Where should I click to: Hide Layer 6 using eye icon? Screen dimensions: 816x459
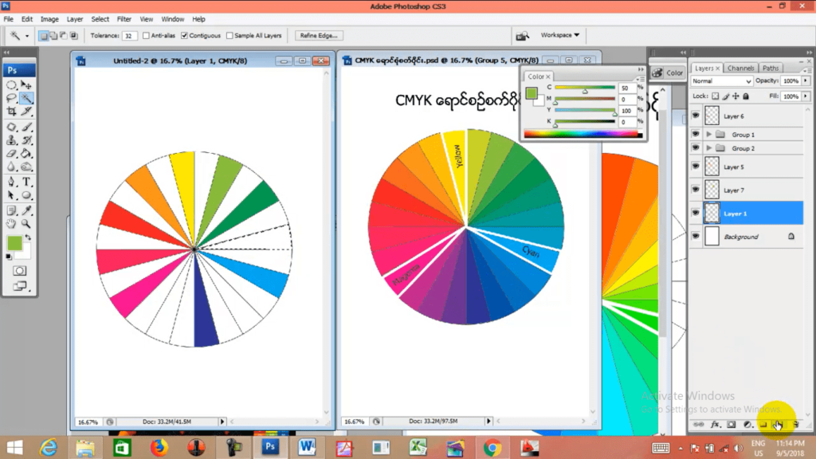point(696,116)
